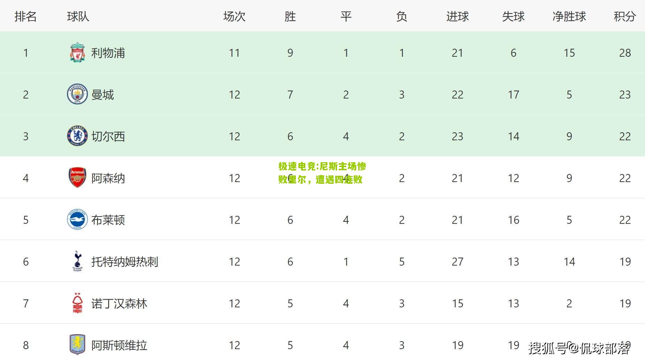Open the 托特纳姆热刺 team link
Screen dimensions: 645x362
(125, 262)
